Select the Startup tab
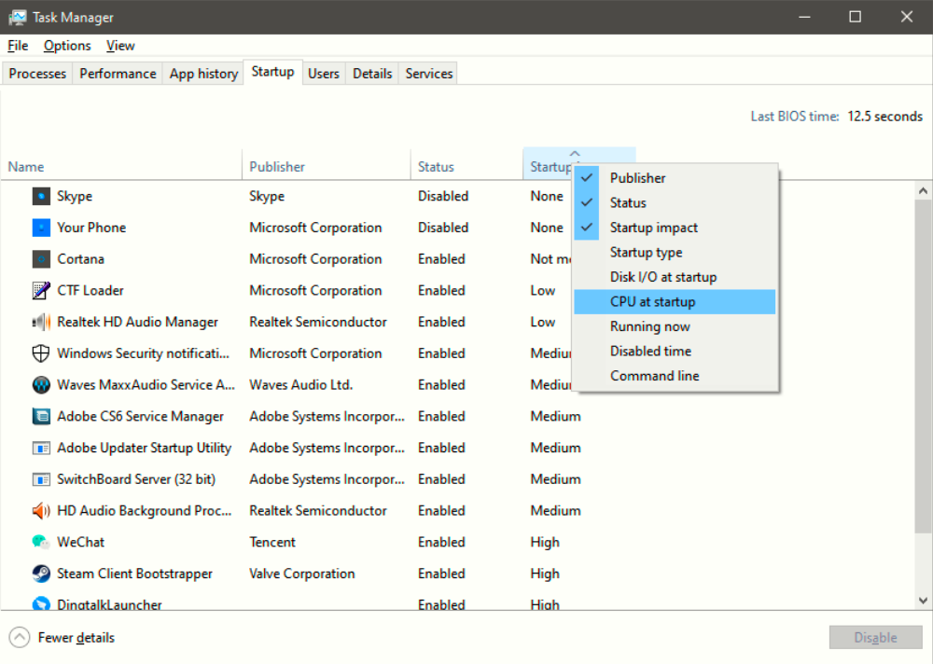 [272, 72]
